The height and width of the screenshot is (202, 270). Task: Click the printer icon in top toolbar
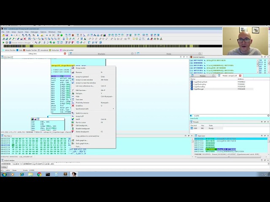click(98, 35)
